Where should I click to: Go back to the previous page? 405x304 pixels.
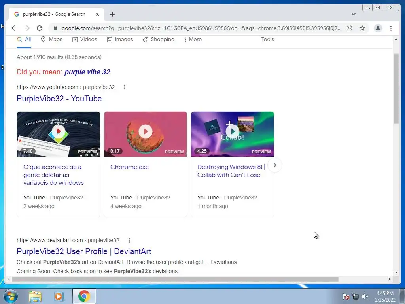(x=14, y=28)
